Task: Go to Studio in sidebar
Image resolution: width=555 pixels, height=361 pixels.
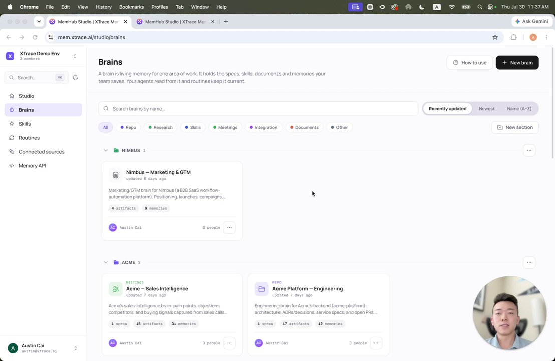Action: tap(43, 96)
